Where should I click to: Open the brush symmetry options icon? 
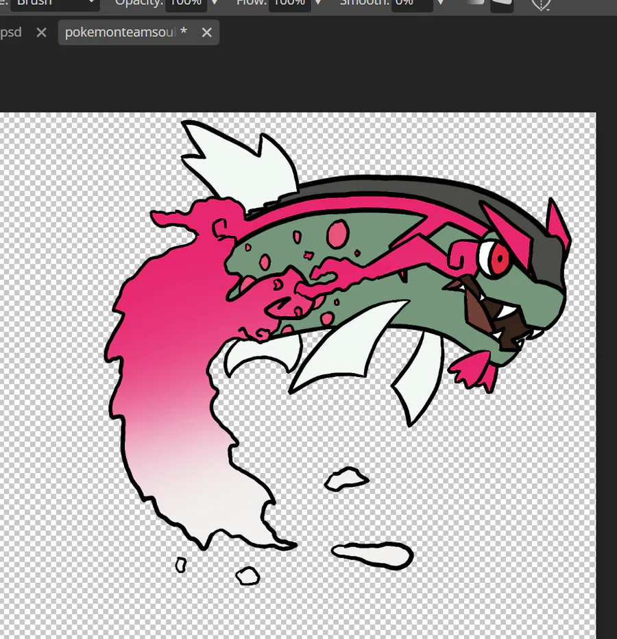pyautogui.click(x=541, y=4)
